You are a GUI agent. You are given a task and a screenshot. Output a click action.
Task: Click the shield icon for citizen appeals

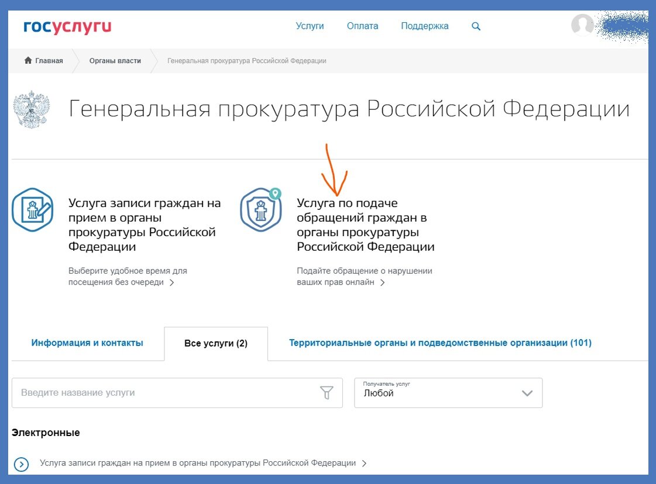[x=260, y=209]
